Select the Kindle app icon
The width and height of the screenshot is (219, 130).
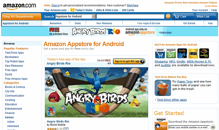(182, 53)
